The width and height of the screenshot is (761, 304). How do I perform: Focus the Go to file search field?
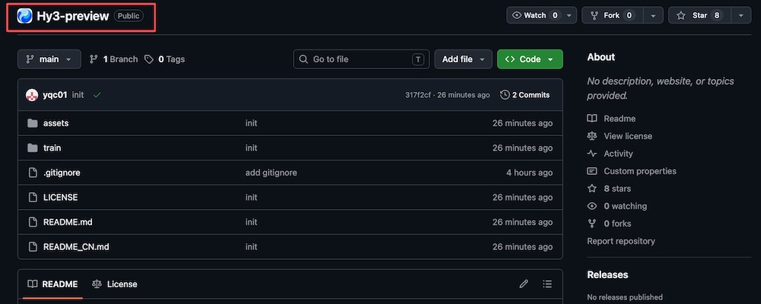point(361,59)
